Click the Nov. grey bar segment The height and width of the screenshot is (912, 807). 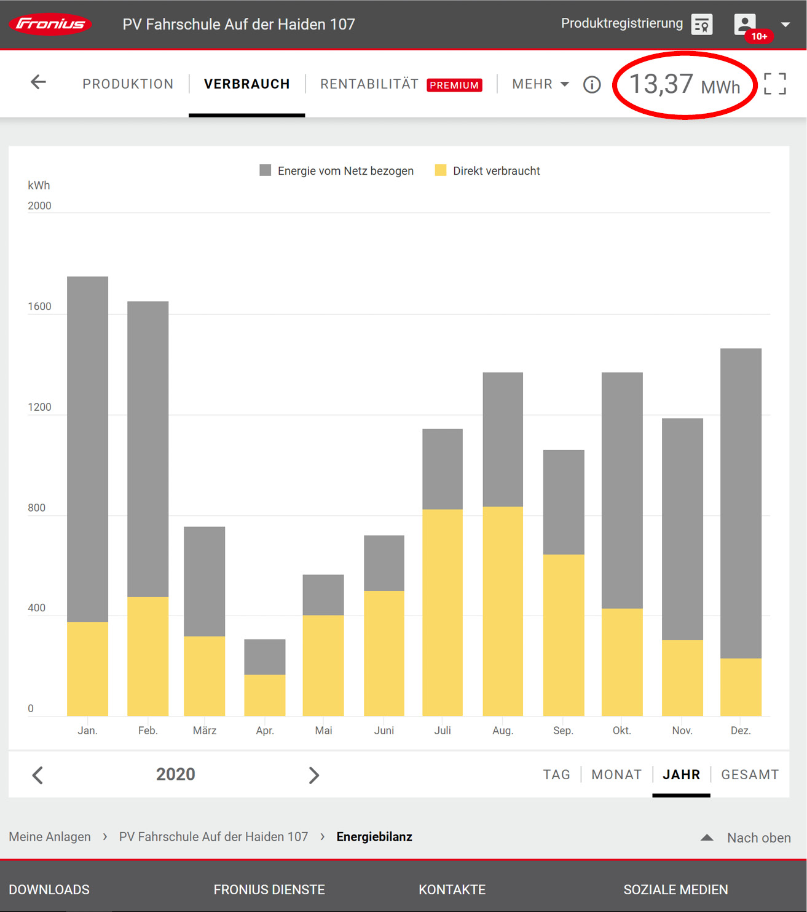tap(682, 529)
